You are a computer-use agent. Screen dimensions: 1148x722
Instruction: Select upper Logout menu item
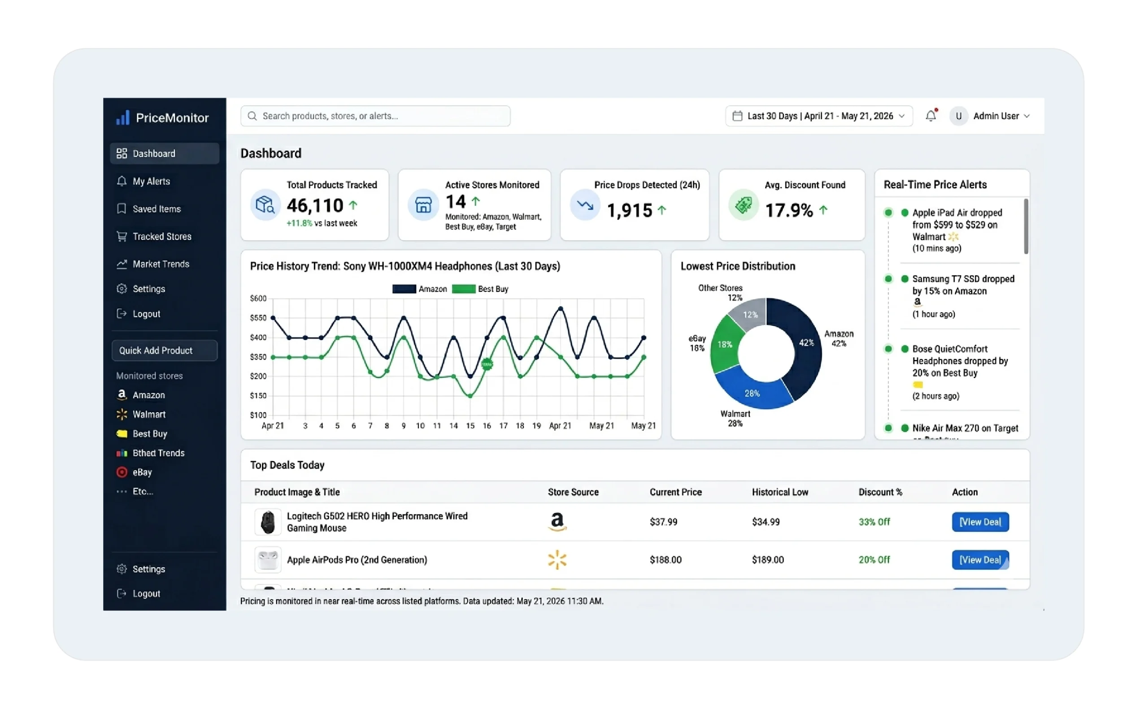coord(165,314)
